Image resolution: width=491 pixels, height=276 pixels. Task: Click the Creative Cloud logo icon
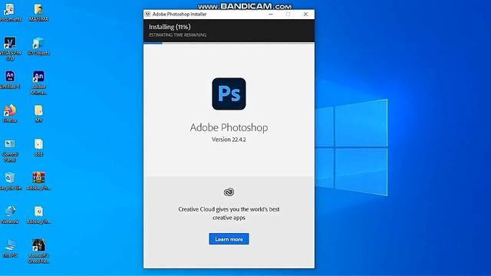point(229,192)
